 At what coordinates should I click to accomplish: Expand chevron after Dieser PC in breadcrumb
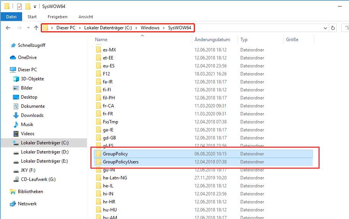point(80,28)
